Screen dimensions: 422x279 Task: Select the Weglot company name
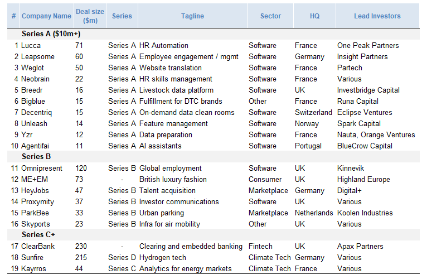pyautogui.click(x=32, y=68)
